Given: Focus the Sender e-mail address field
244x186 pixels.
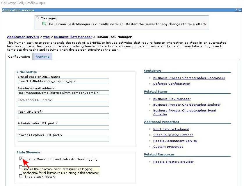Looking at the screenshot, I should coord(63,93).
